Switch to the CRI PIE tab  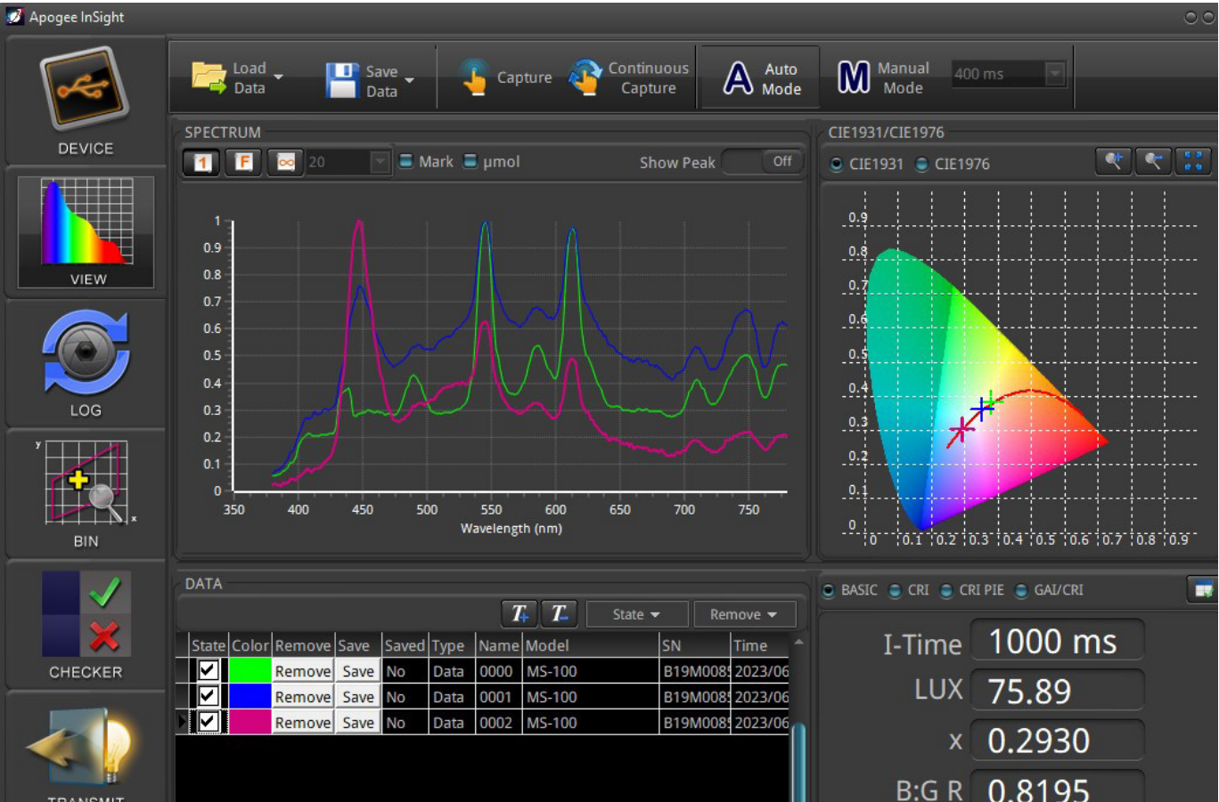click(x=972, y=590)
